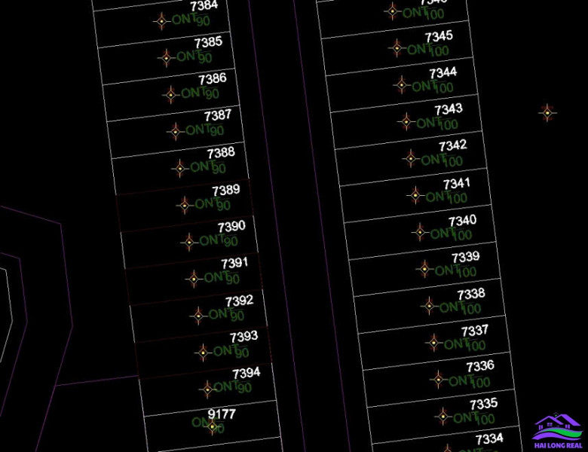This screenshot has width=588, height=452.
Task: Click the point marker in parcel 7340
Action: [x=420, y=232]
